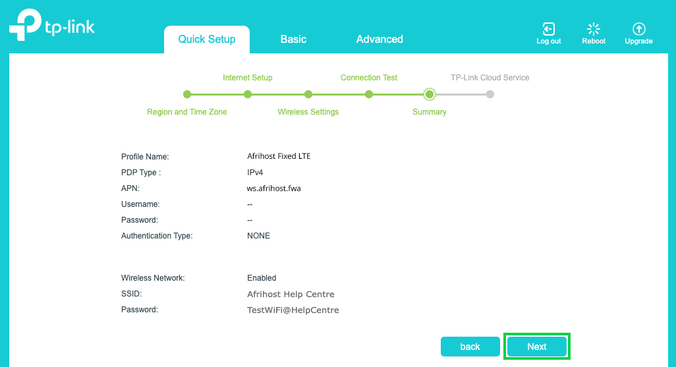This screenshot has width=676, height=367.
Task: Click the Wireless Settings step dot
Action: [x=308, y=94]
